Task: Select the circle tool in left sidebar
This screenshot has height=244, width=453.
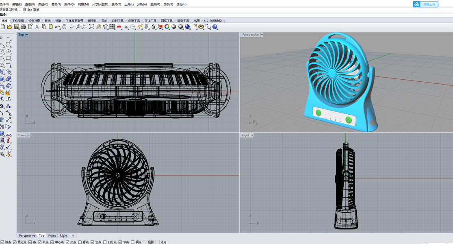Action: (x=2, y=51)
